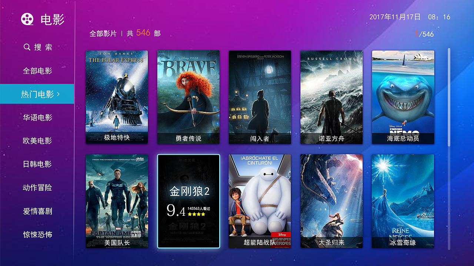Open the 冰雪奇缘 Frozen poster

pyautogui.click(x=403, y=201)
